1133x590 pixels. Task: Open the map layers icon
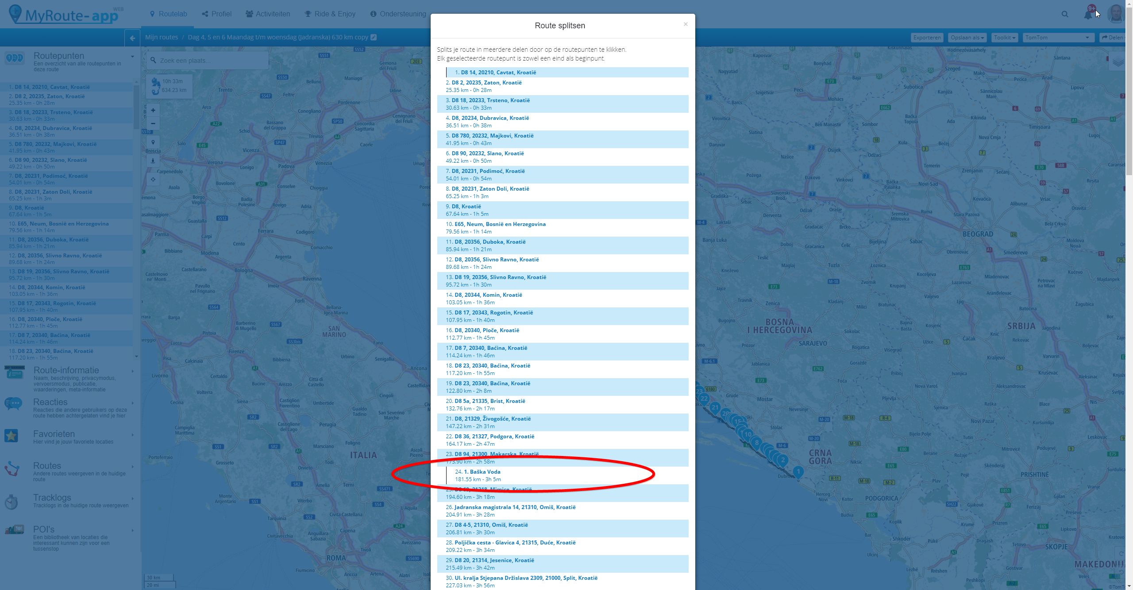[1118, 61]
